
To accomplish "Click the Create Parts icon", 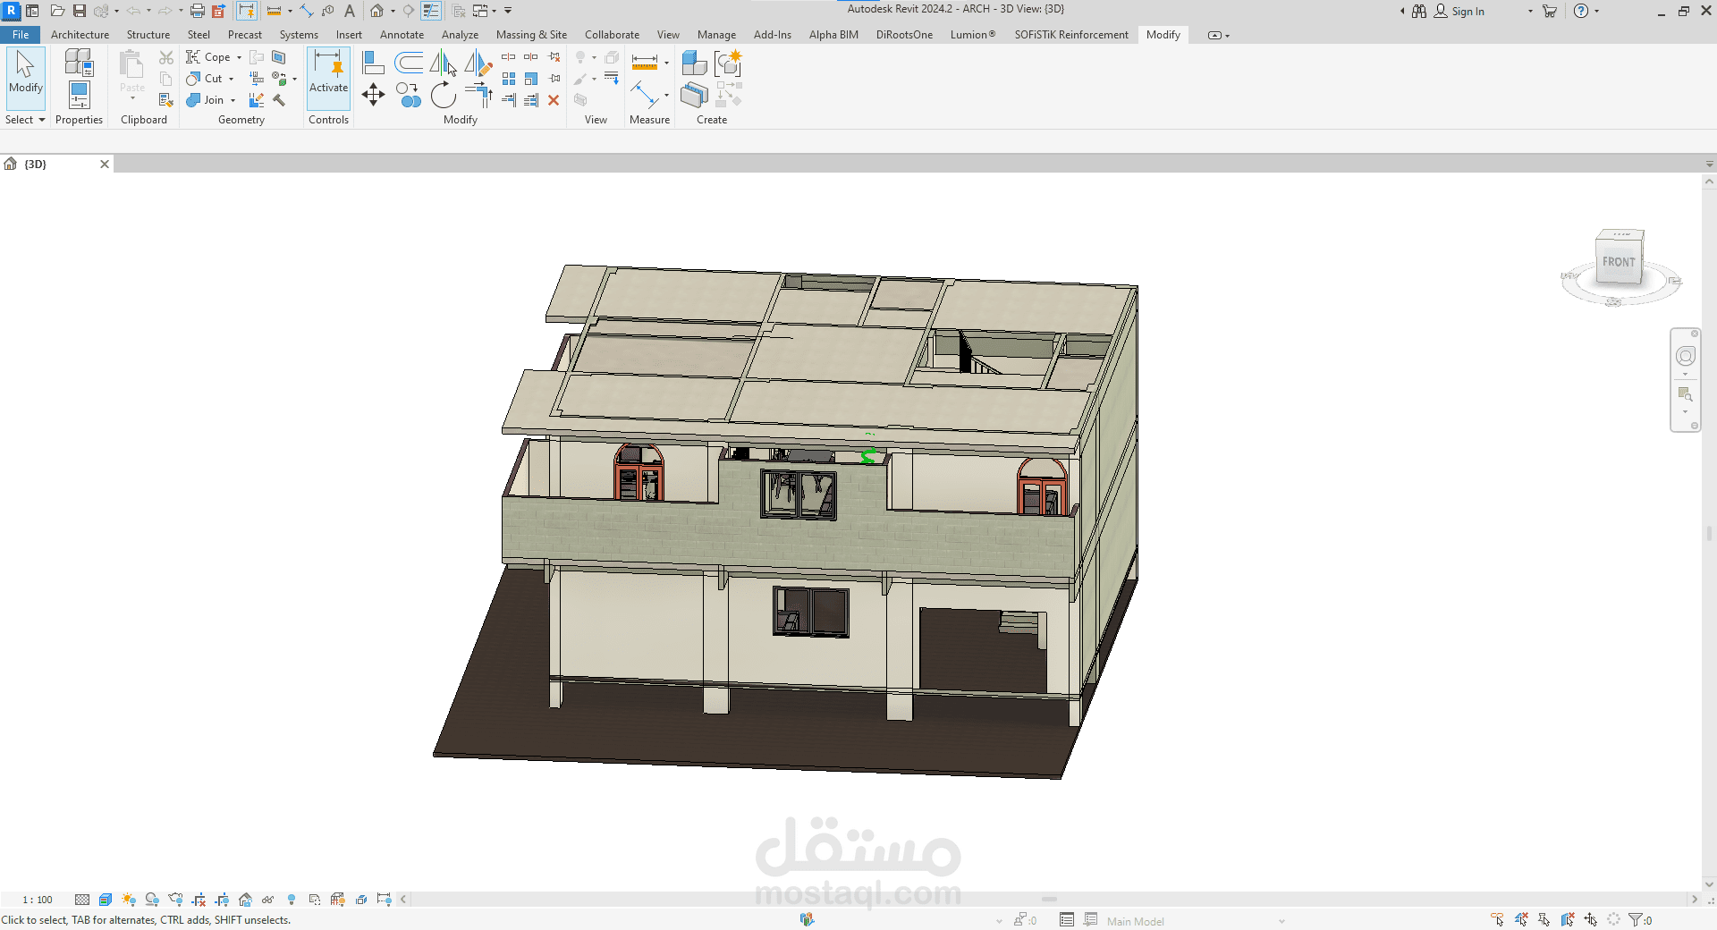I will [694, 95].
